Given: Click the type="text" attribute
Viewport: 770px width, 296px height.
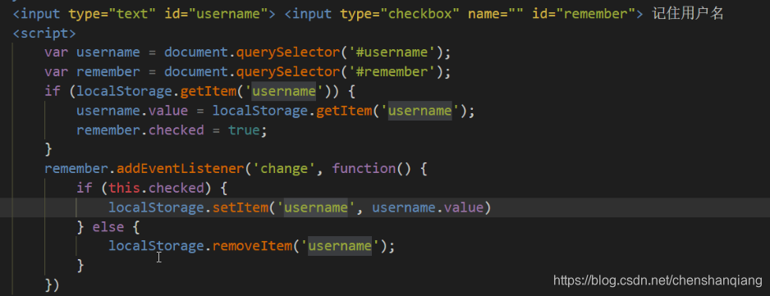Looking at the screenshot, I should [x=112, y=14].
